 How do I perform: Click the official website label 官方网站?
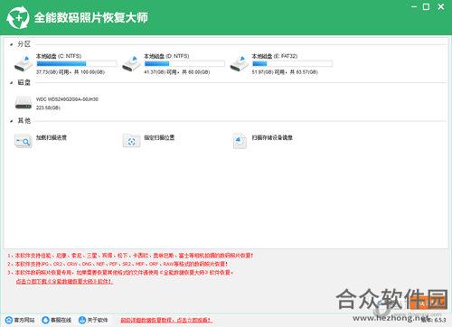(24, 320)
